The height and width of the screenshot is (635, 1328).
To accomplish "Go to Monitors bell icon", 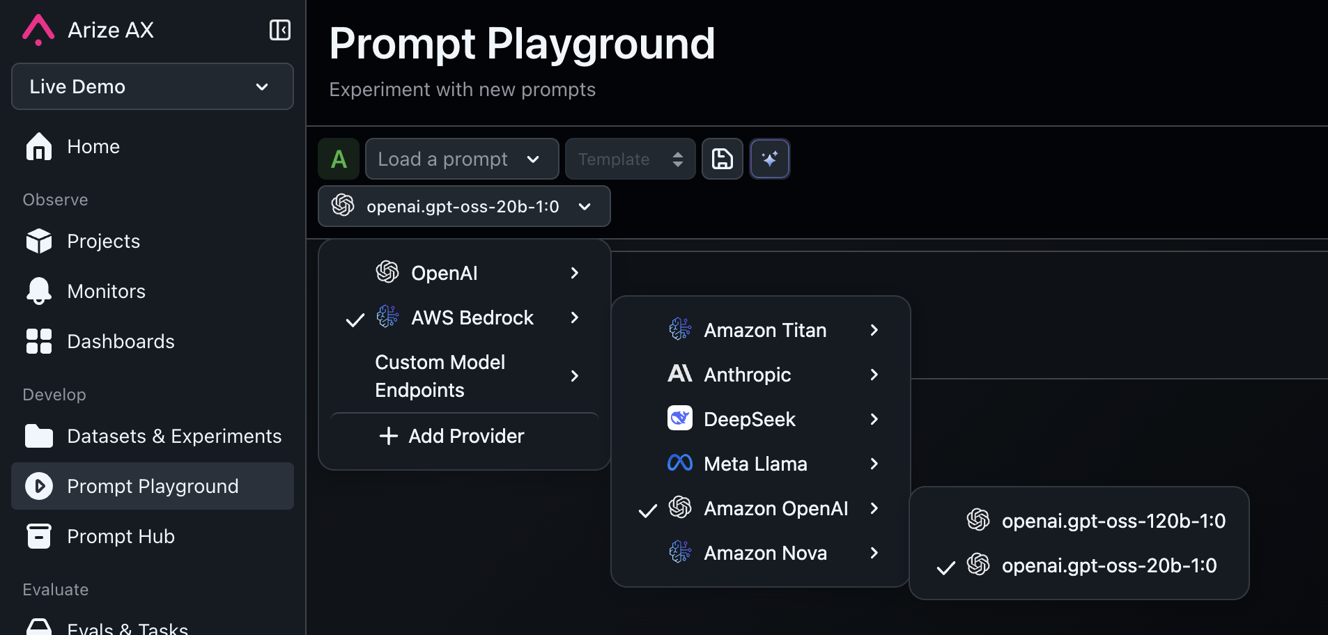I will click(x=39, y=291).
